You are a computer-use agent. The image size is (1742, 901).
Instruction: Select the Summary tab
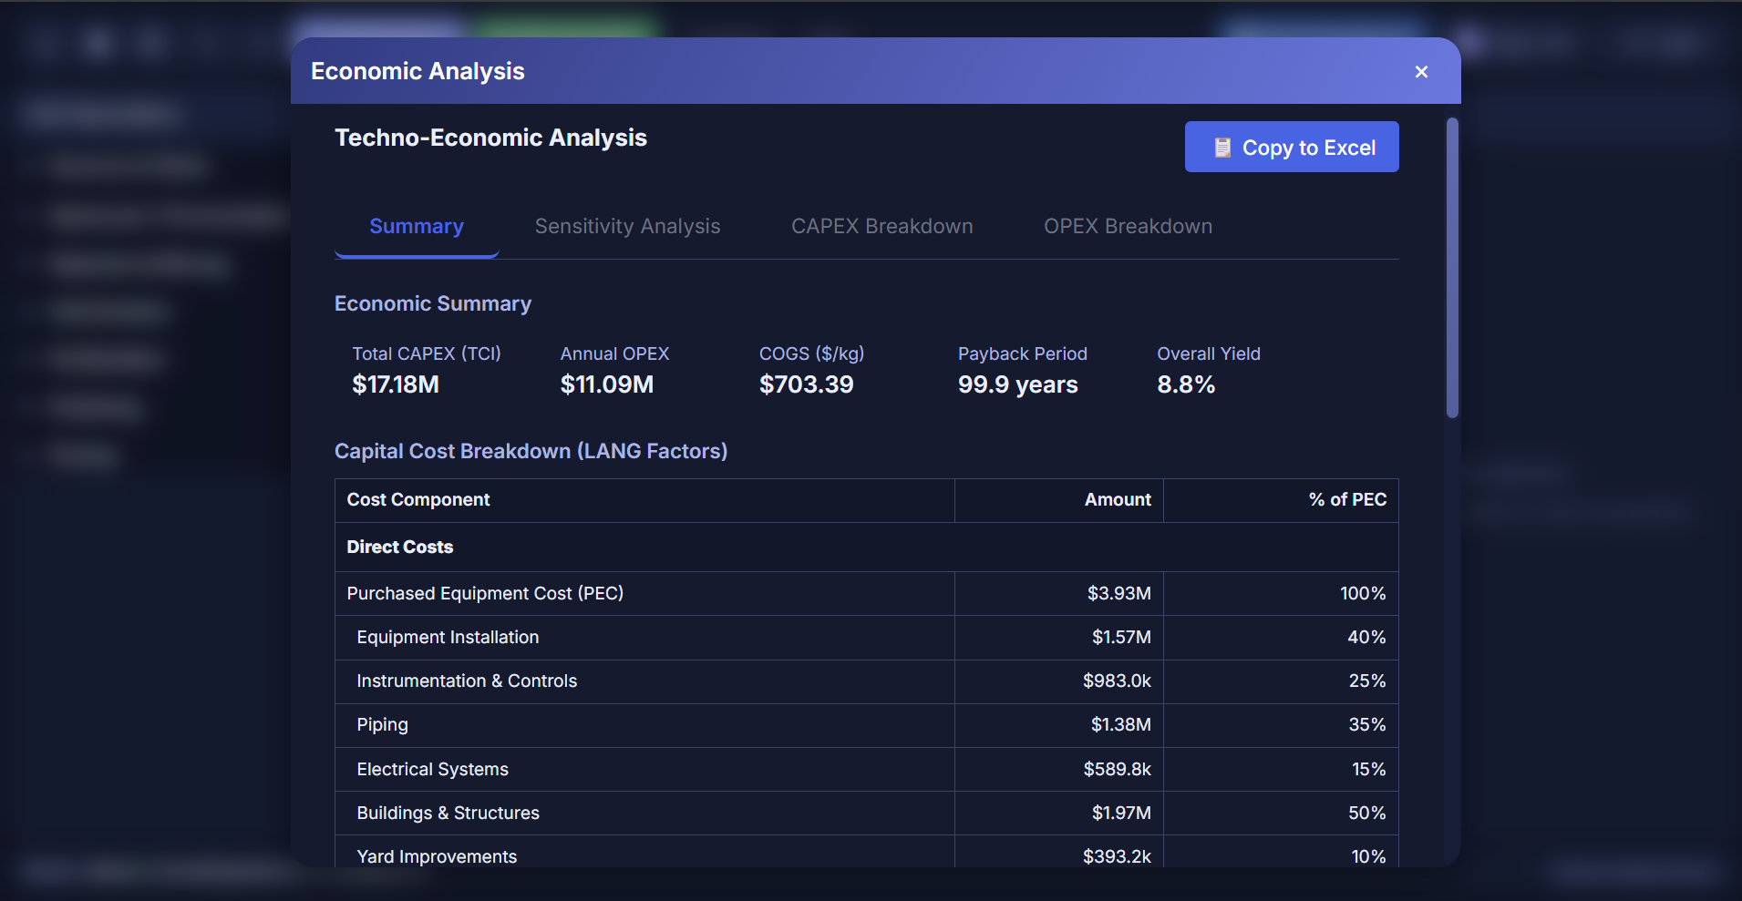pyautogui.click(x=417, y=227)
